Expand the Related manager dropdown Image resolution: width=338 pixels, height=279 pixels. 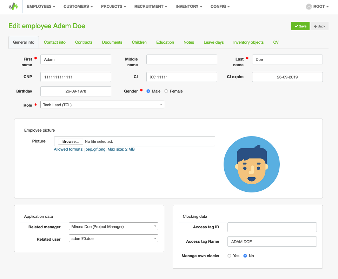coord(113,227)
